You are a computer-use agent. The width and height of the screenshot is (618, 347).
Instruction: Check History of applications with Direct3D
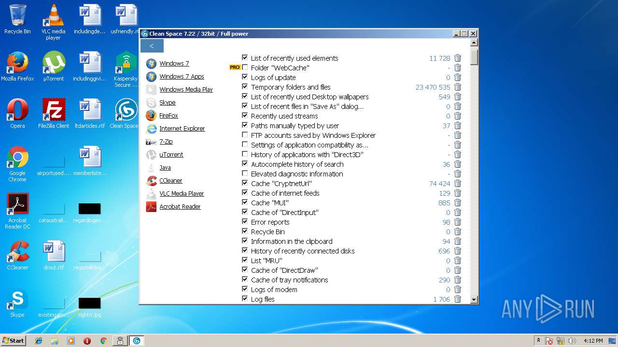(x=245, y=154)
